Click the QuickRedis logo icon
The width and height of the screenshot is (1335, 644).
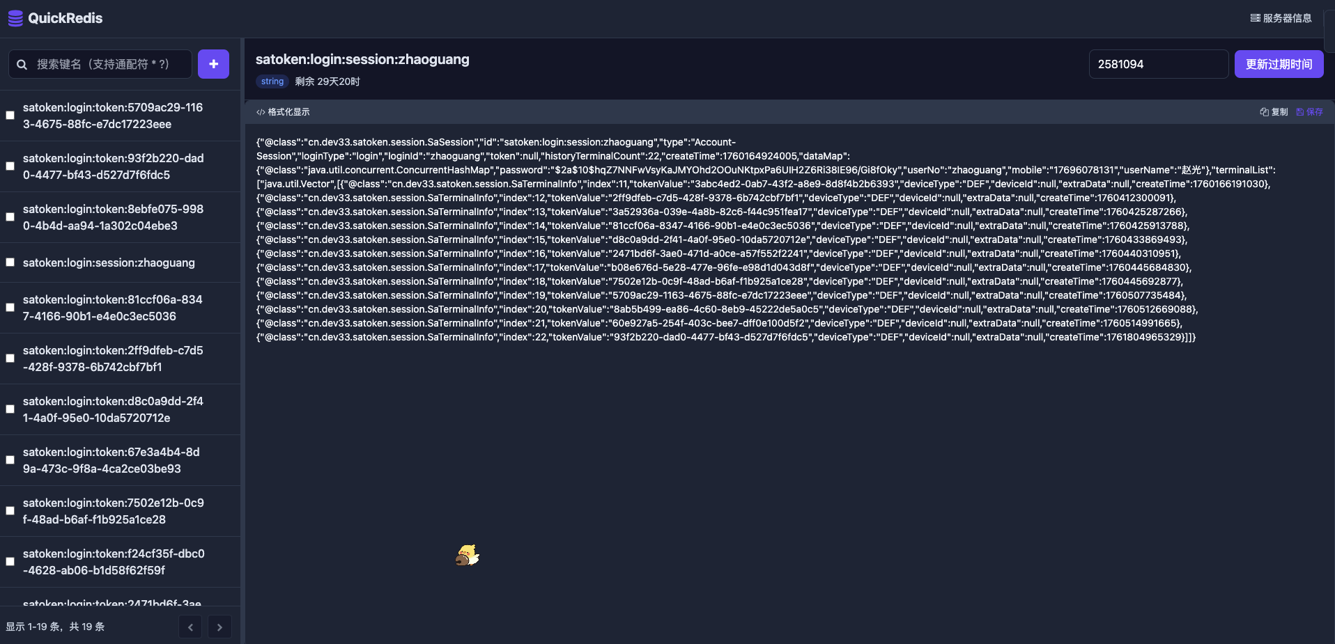click(x=15, y=18)
